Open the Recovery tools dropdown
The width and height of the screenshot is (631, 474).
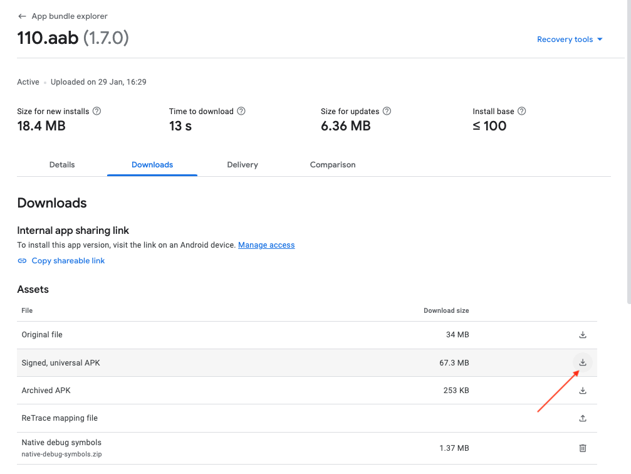tap(570, 39)
